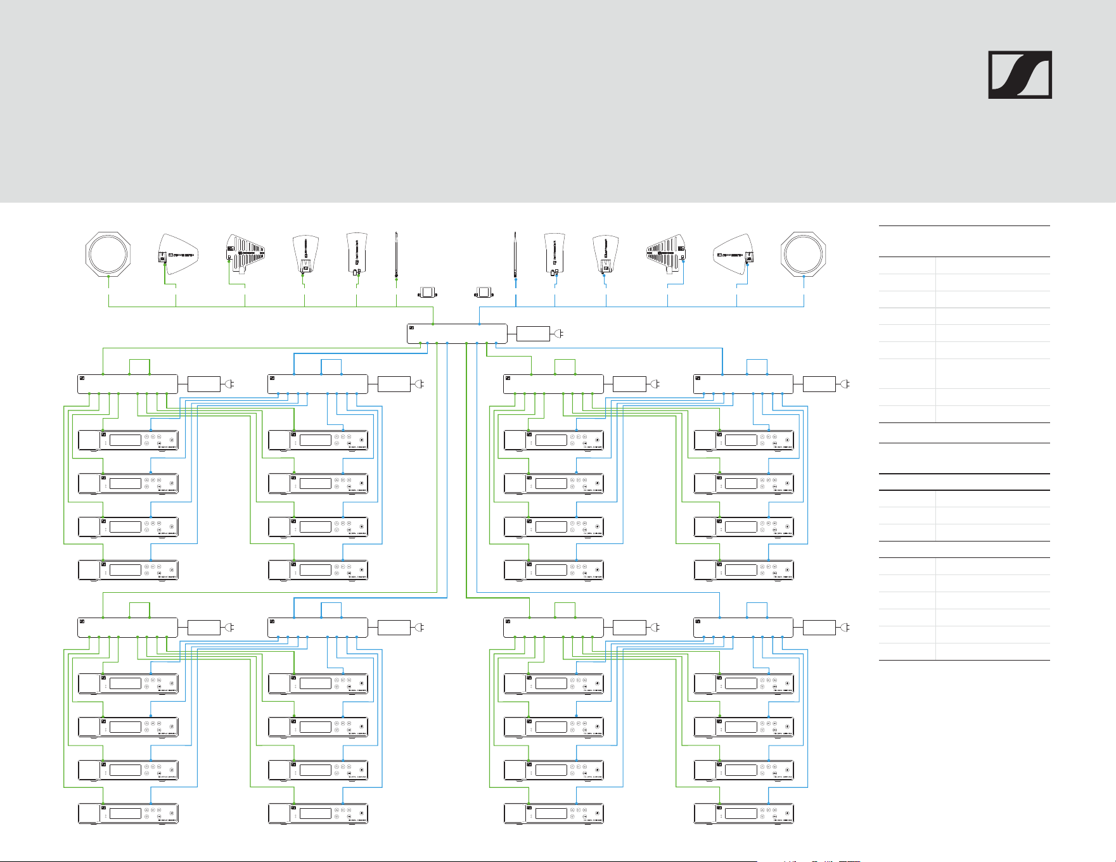1116x862 pixels.
Task: Click the right inline booster above the central splitter
Action: (x=484, y=293)
